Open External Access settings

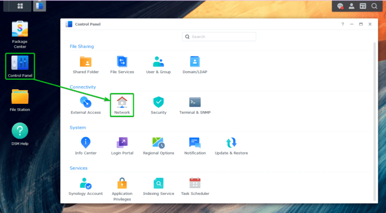[x=85, y=102]
